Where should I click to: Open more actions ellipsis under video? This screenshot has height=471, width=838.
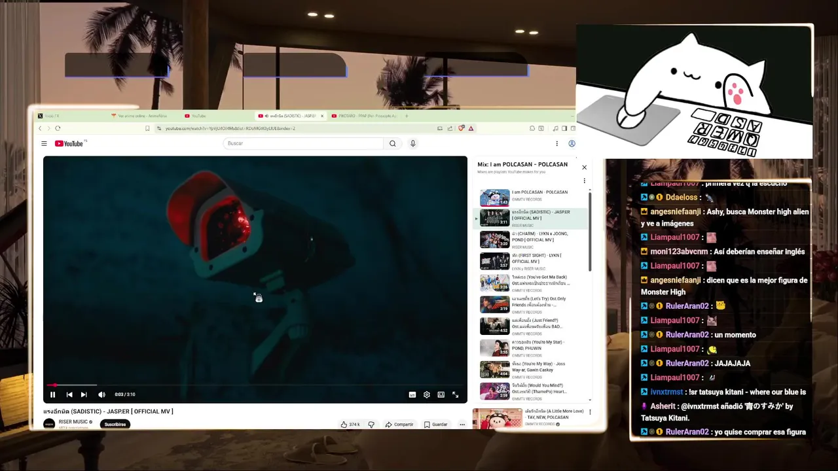(x=462, y=425)
